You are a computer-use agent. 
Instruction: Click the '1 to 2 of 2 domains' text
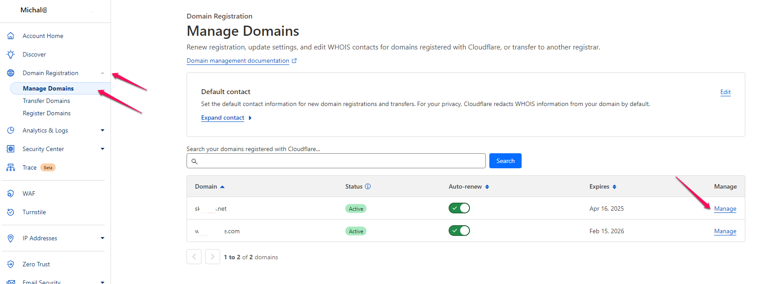[x=251, y=257]
